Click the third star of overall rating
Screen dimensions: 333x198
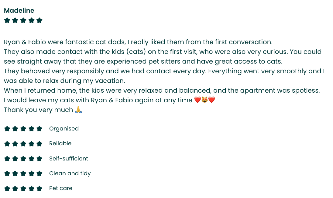23,20
